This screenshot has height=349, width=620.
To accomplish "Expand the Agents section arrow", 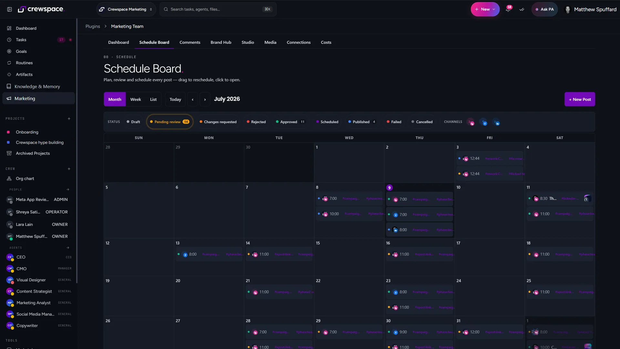I will click(x=68, y=248).
